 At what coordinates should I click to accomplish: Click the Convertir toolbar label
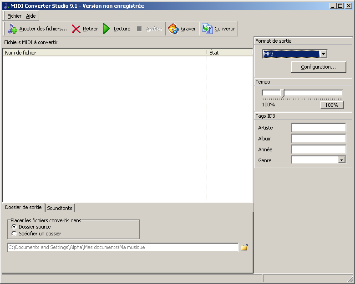coord(224,29)
